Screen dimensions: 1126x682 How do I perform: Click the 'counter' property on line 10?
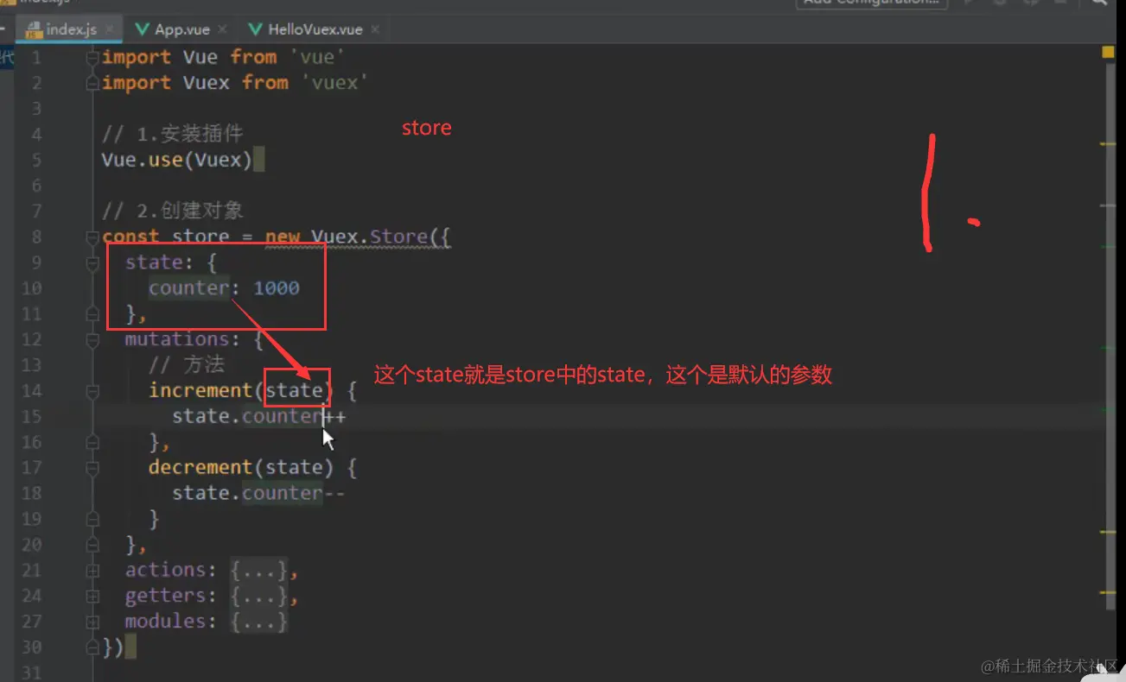click(189, 288)
